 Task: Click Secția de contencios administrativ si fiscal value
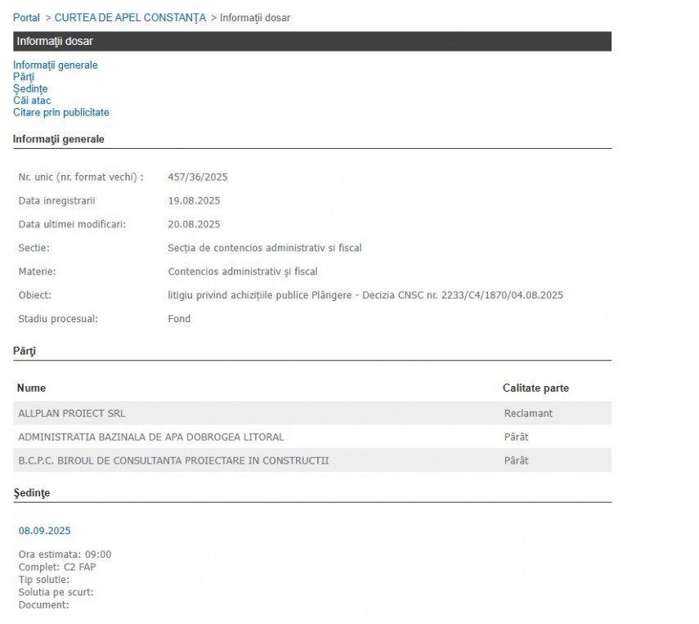tap(265, 248)
